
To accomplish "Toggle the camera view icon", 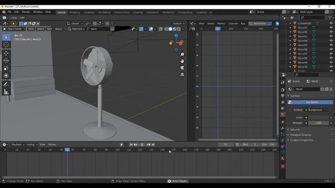I will point(182,68).
